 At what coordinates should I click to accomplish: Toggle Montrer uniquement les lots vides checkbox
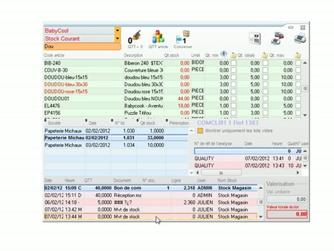coord(200,131)
